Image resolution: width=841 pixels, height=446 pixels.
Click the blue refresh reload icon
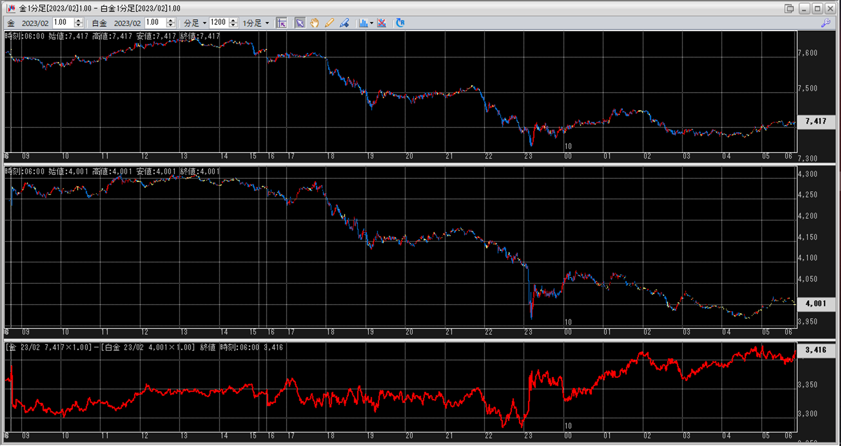tap(400, 23)
